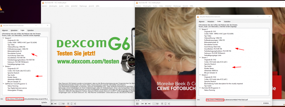Open Untertitel menu in left VLC window
Viewport: 285px width, 107px height.
click(x=74, y=6)
